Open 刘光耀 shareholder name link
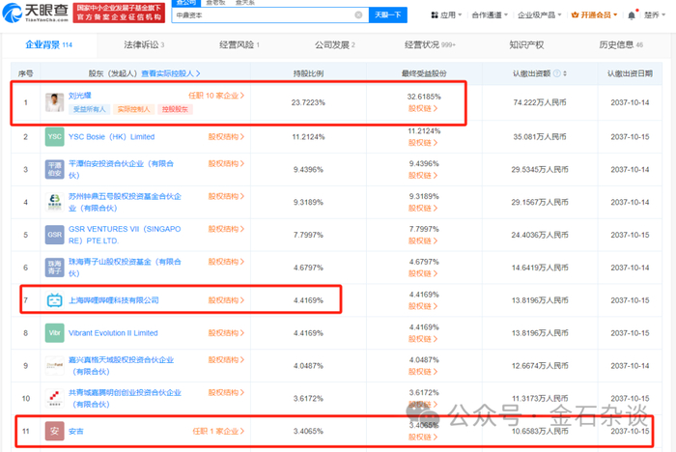676x452 pixels. click(x=80, y=96)
